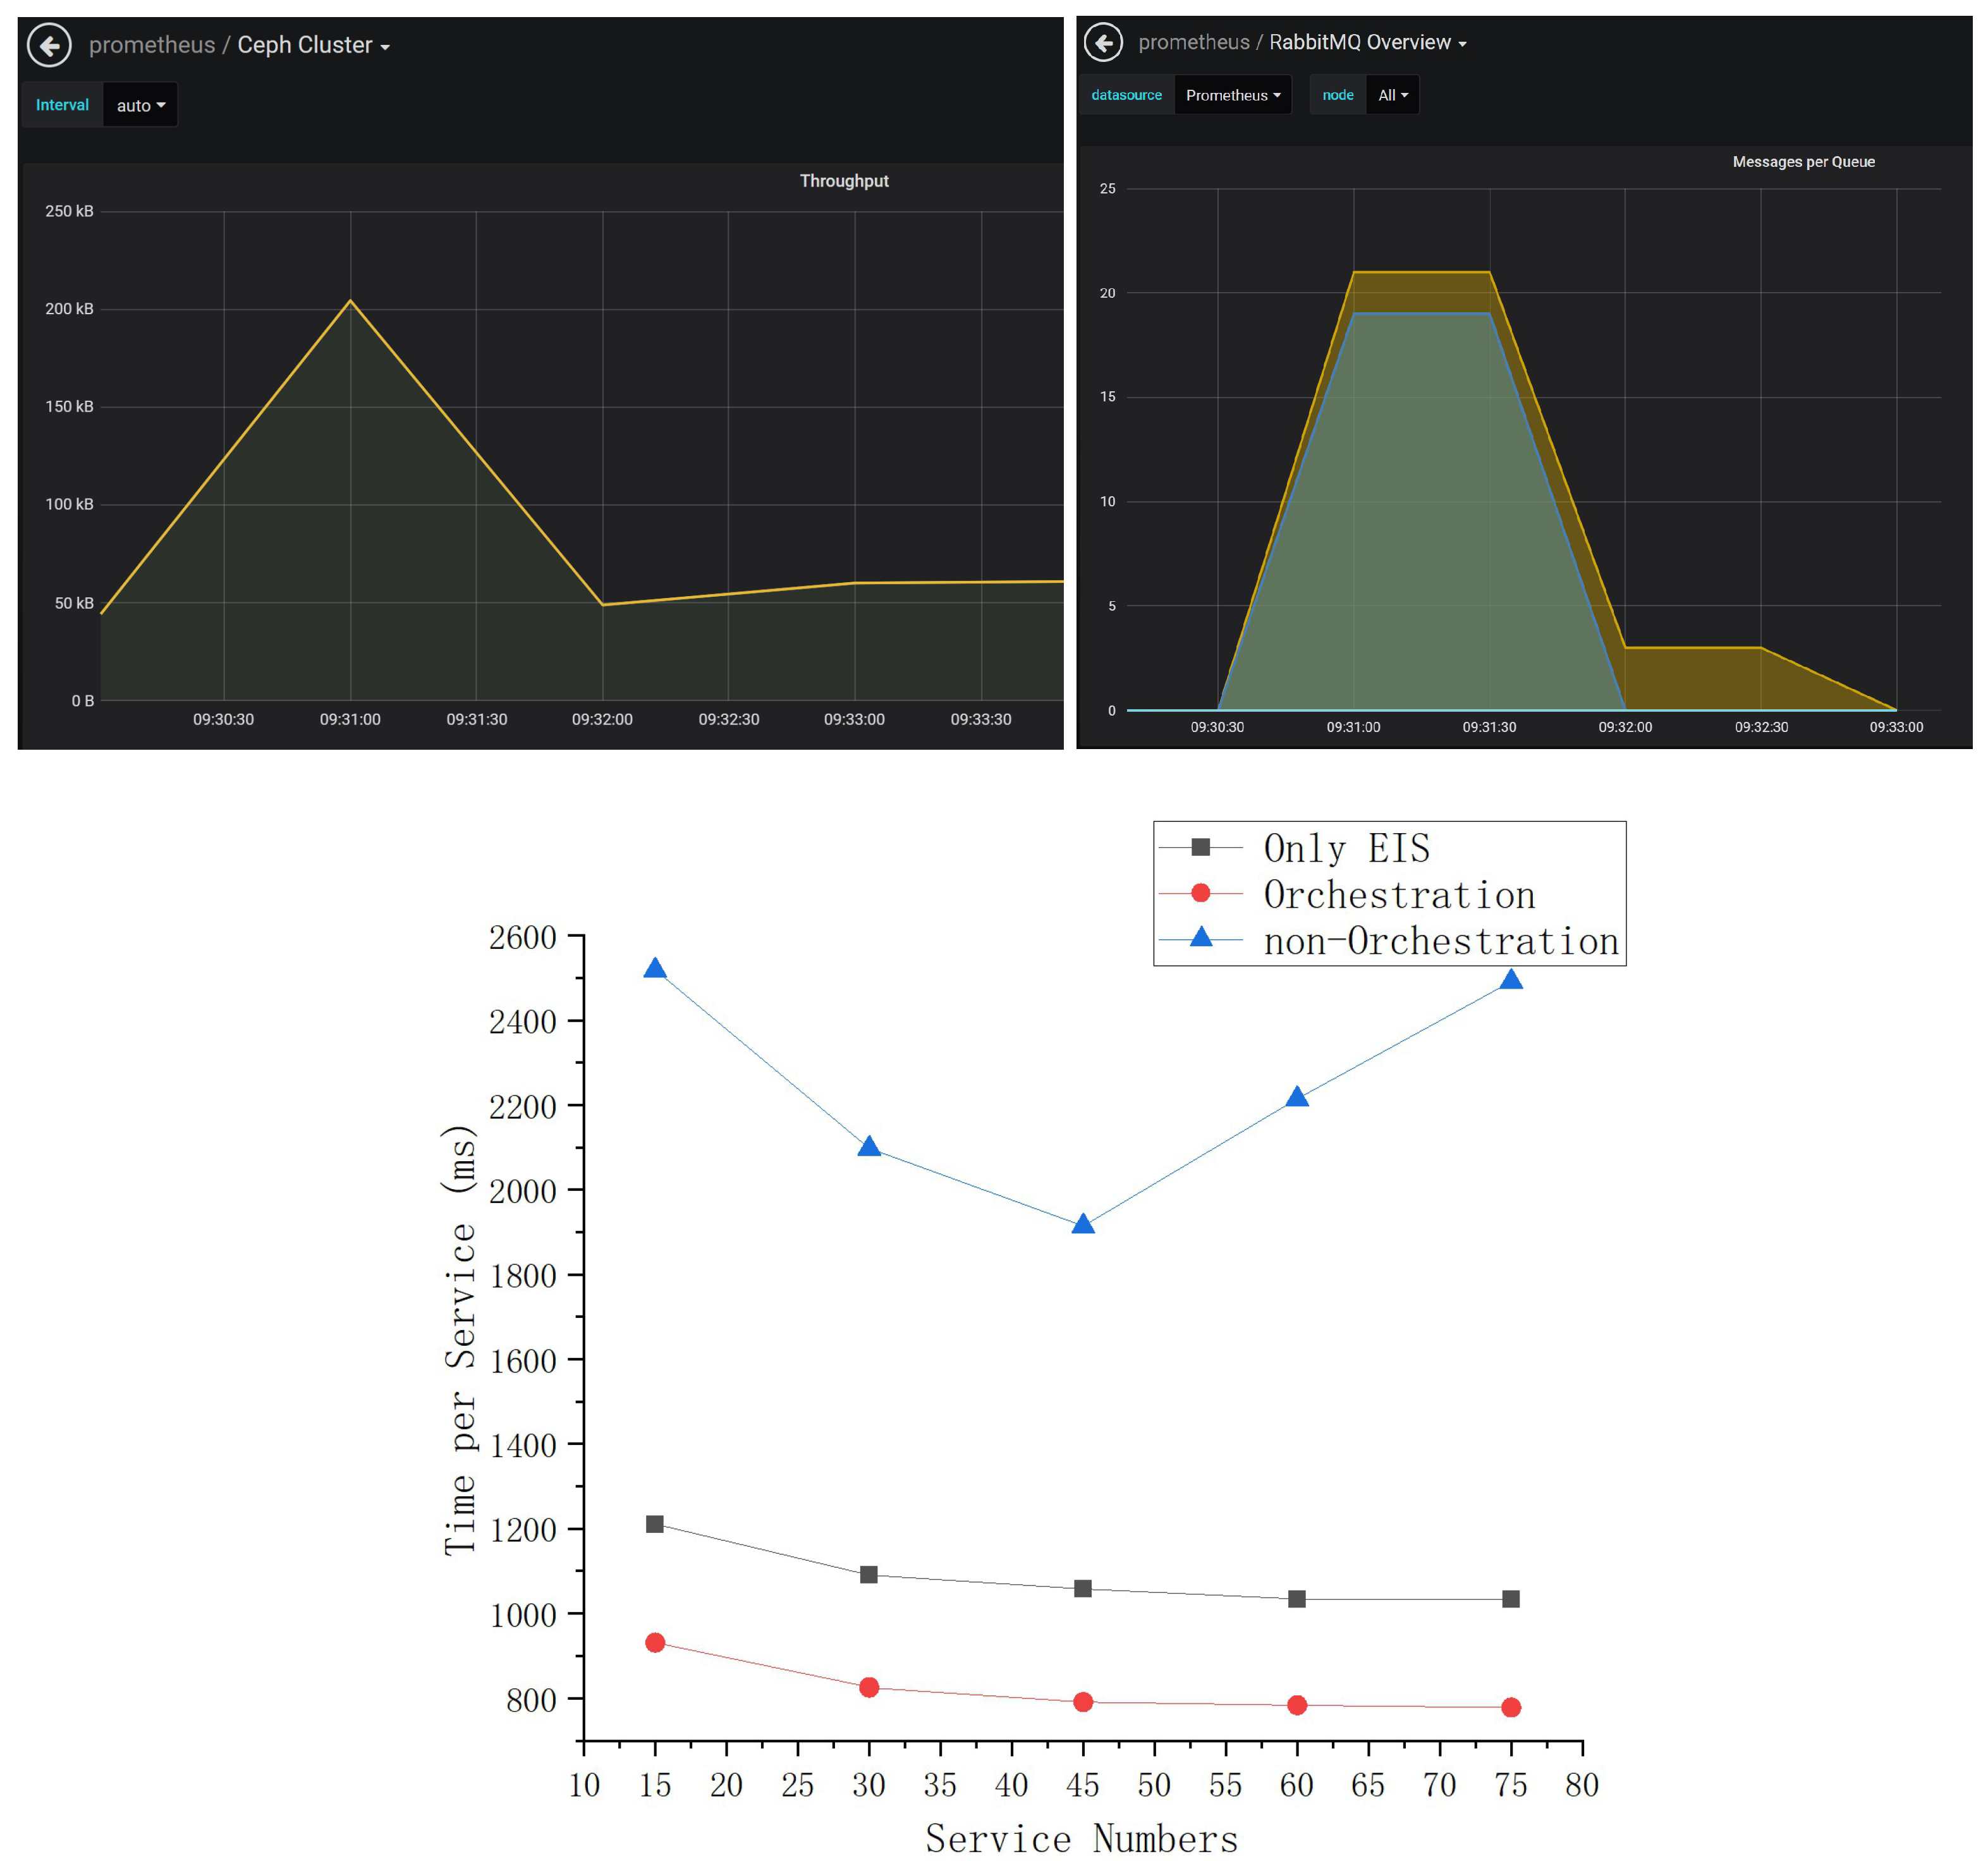Click the RabbitMQ Overview back arrow icon

pyautogui.click(x=1103, y=43)
